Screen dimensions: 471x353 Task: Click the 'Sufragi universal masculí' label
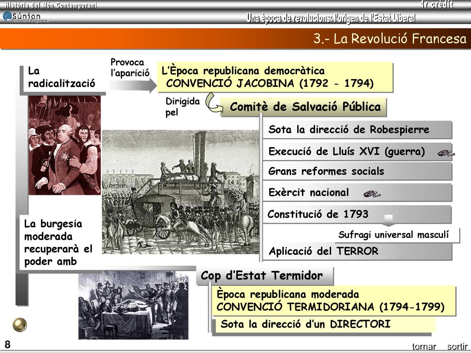pyautogui.click(x=394, y=234)
